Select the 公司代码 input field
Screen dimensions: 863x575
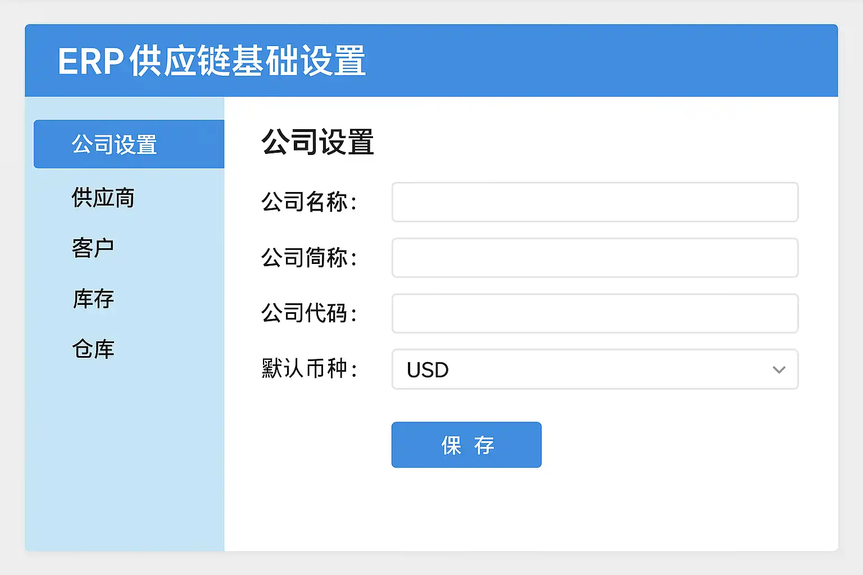pos(594,313)
